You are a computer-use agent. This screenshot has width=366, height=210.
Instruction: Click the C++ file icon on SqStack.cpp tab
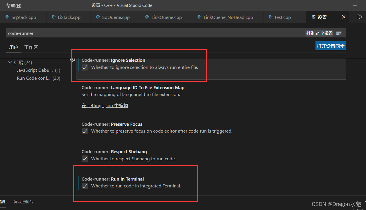(x=7, y=17)
